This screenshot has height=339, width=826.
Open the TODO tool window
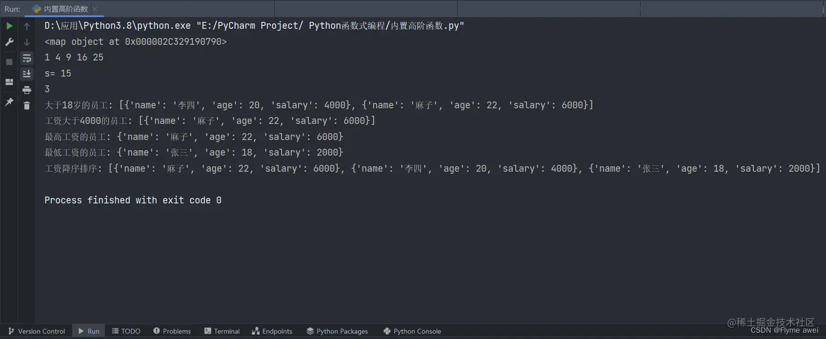coord(126,331)
